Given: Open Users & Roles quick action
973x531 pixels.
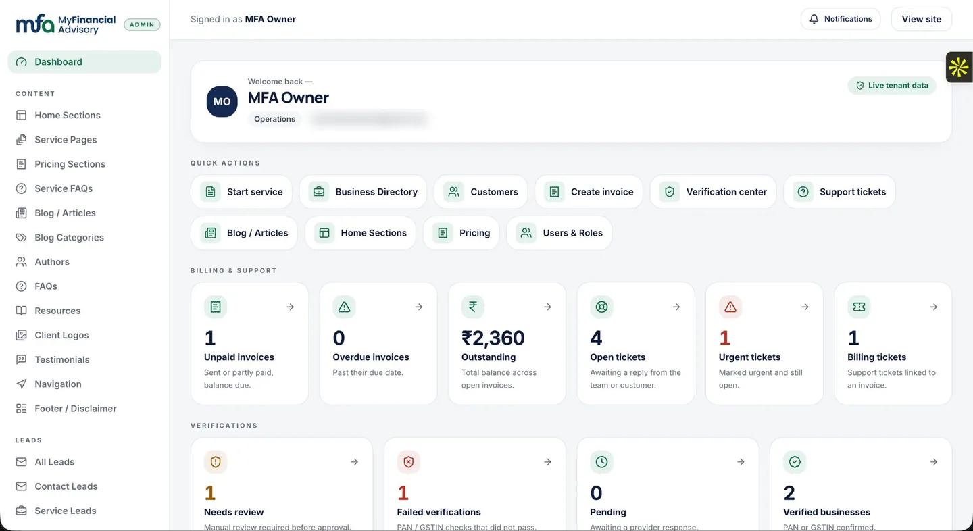Looking at the screenshot, I should [x=559, y=233].
